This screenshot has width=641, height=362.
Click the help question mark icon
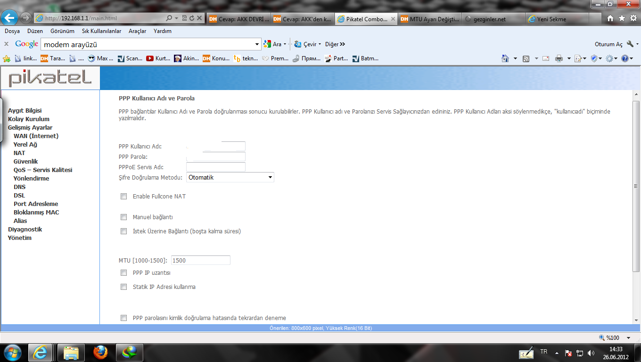[x=625, y=58]
